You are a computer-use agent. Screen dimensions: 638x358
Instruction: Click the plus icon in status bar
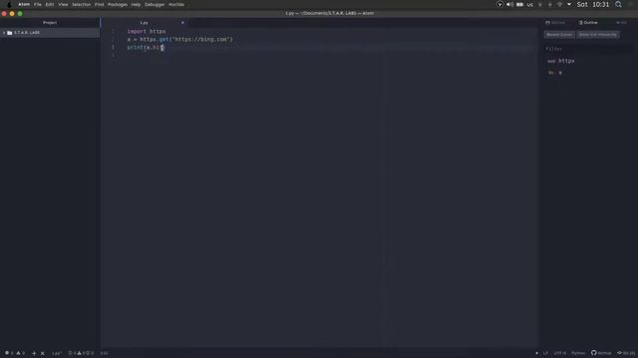34,353
